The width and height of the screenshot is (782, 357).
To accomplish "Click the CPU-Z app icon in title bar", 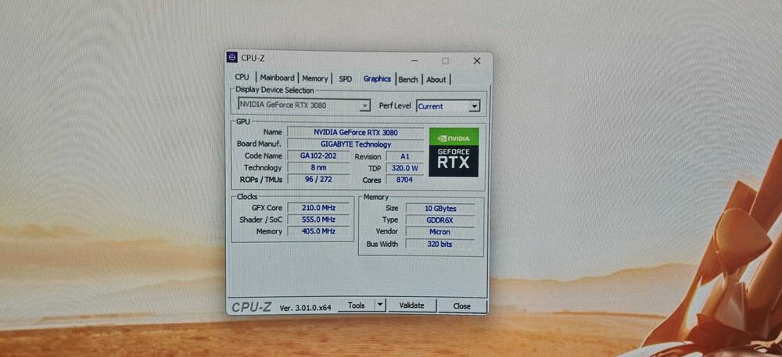I will [x=232, y=59].
